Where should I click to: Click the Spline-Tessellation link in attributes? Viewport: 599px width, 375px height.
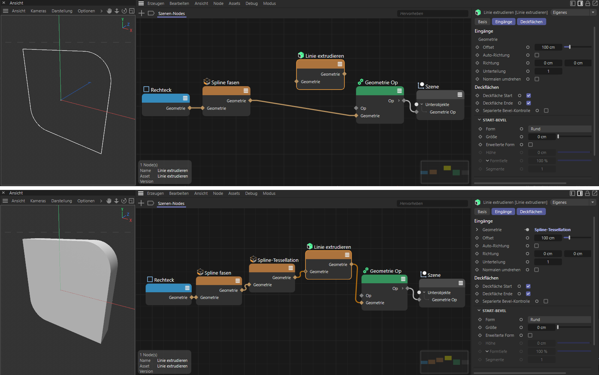pos(552,230)
